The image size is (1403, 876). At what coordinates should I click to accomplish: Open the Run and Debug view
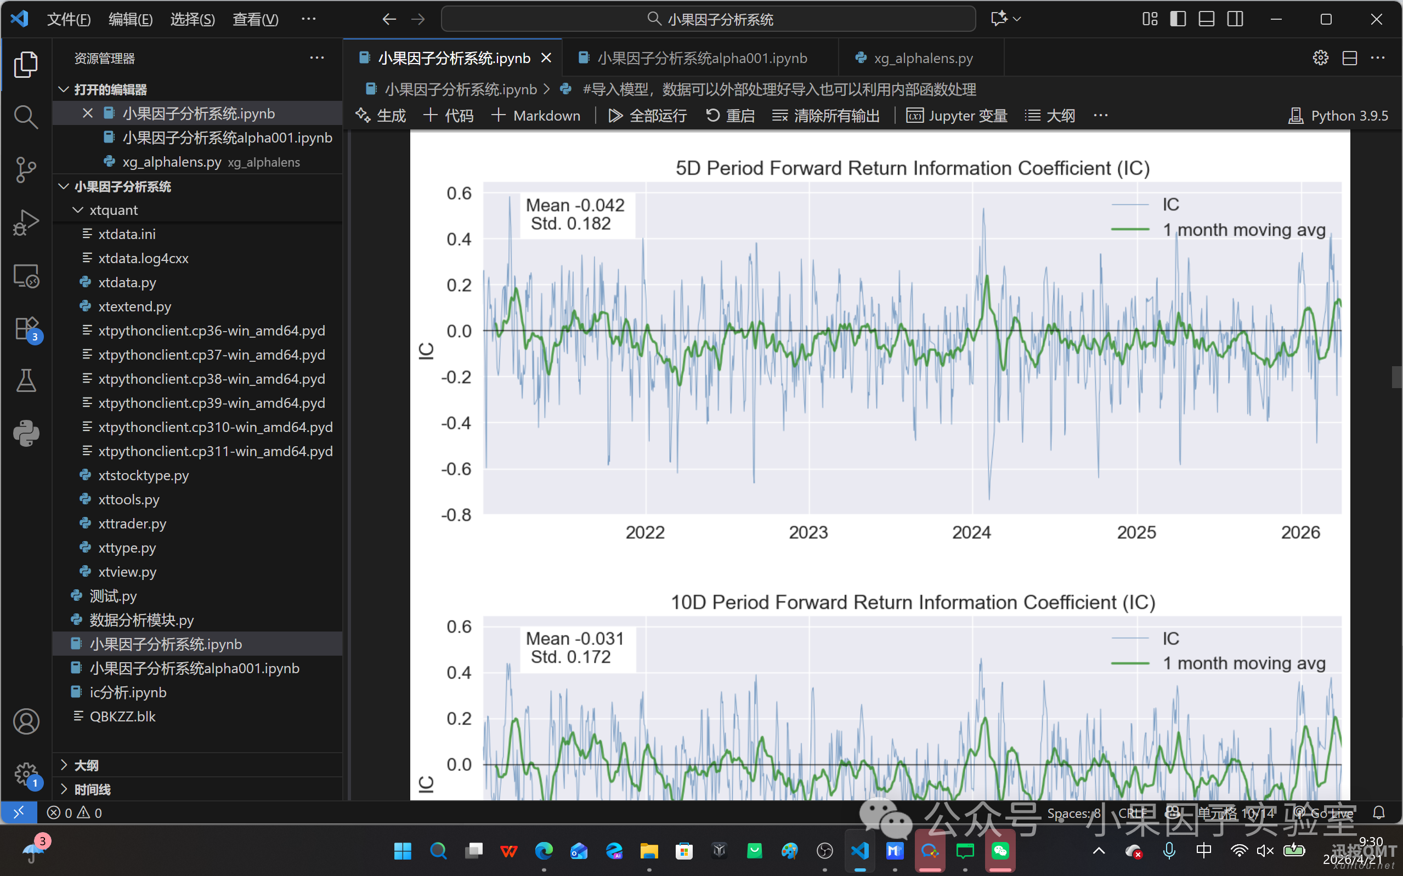tap(25, 223)
